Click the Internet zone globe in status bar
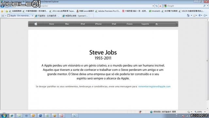This screenshot has width=209, height=118. coord(151,112)
